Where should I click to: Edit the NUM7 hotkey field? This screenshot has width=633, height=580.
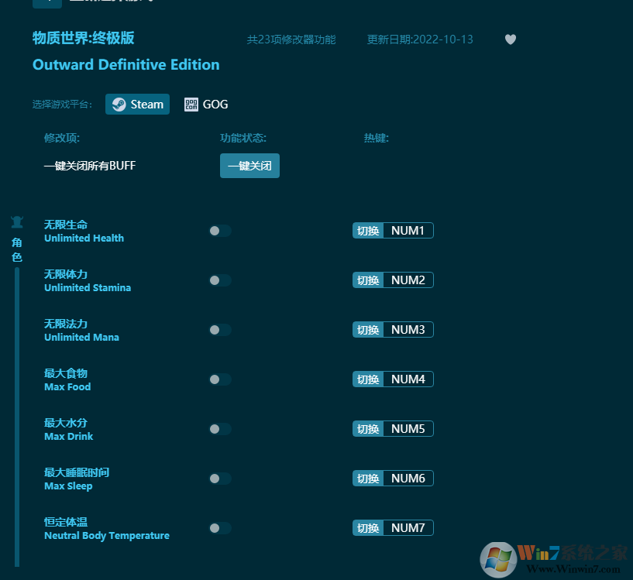coord(408,528)
